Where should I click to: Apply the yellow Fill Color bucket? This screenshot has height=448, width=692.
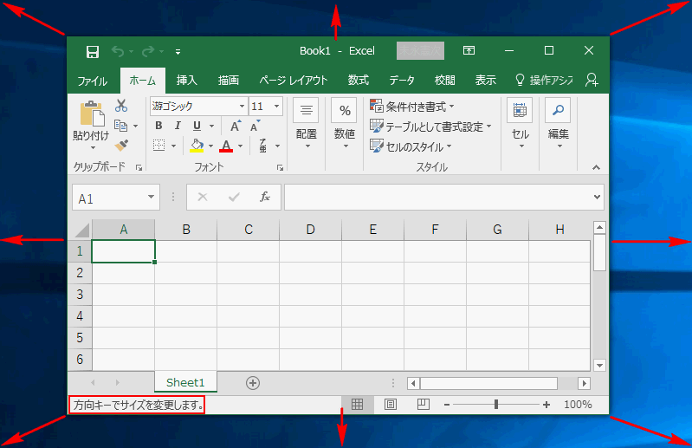pyautogui.click(x=197, y=146)
